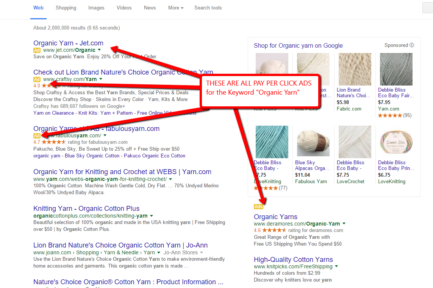Image resolution: width=433 pixels, height=288 pixels.
Task: Expand dropdown arrow next to yarn.com webs URL
Action: [170, 179]
